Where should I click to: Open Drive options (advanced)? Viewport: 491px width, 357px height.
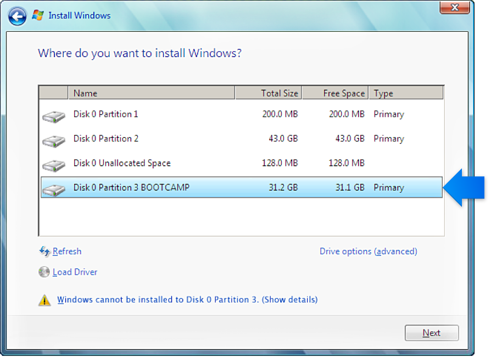pos(368,252)
